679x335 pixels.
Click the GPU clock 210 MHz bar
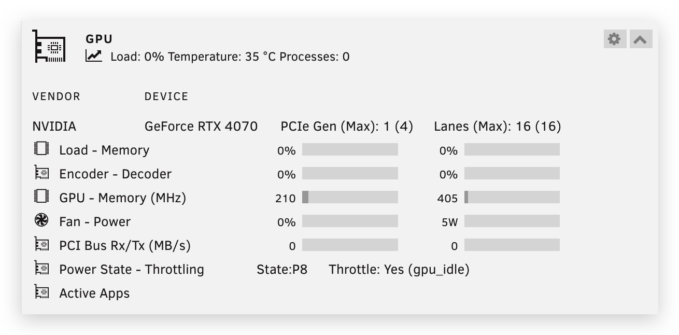tap(350, 198)
